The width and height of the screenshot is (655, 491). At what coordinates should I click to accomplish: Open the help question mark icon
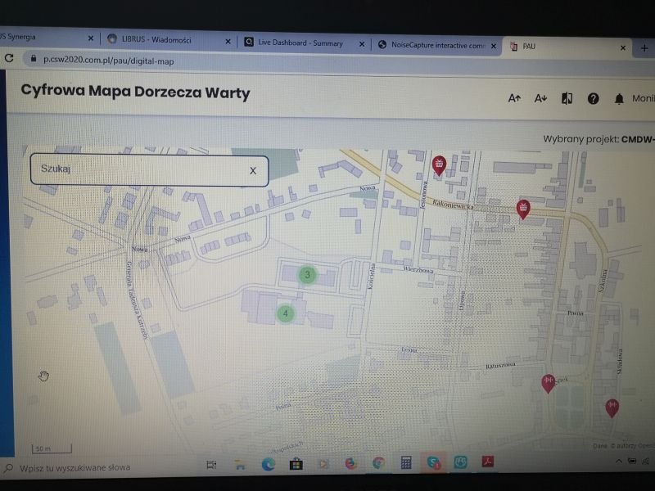pyautogui.click(x=594, y=98)
